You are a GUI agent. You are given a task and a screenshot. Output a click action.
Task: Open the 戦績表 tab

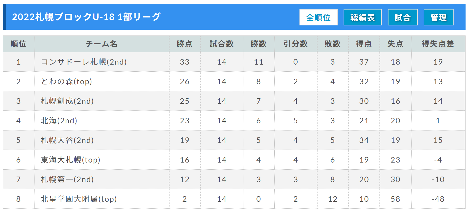362,17
